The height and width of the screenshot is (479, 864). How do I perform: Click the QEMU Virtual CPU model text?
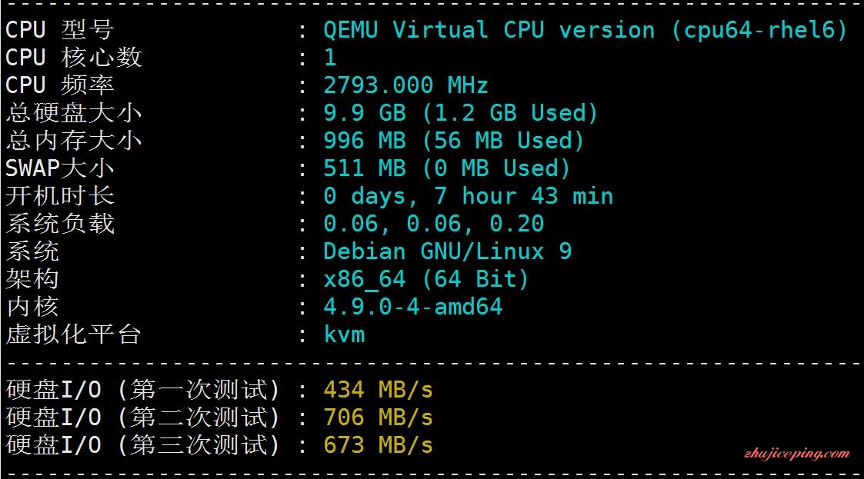coord(585,30)
